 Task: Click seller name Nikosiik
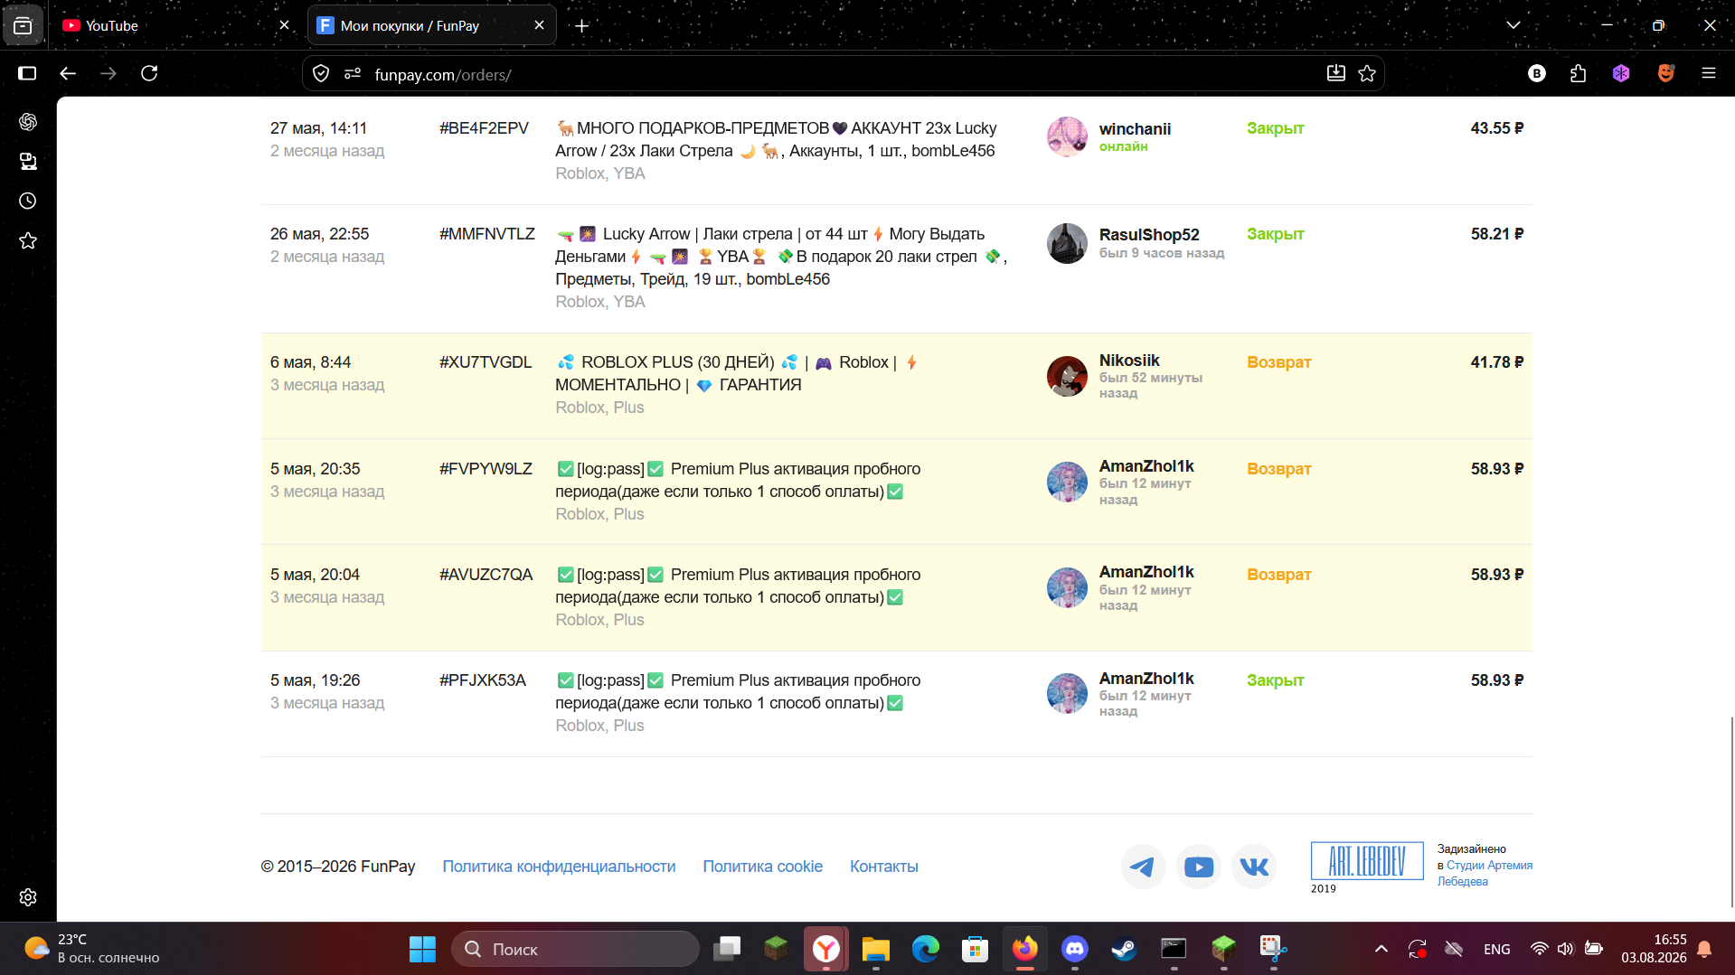point(1129,361)
